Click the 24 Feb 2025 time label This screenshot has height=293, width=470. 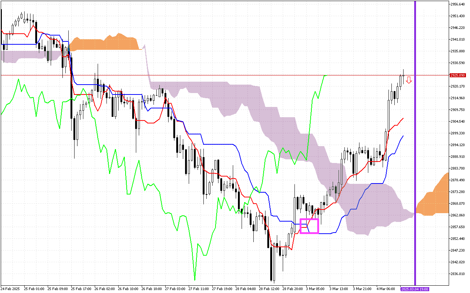tap(10, 289)
